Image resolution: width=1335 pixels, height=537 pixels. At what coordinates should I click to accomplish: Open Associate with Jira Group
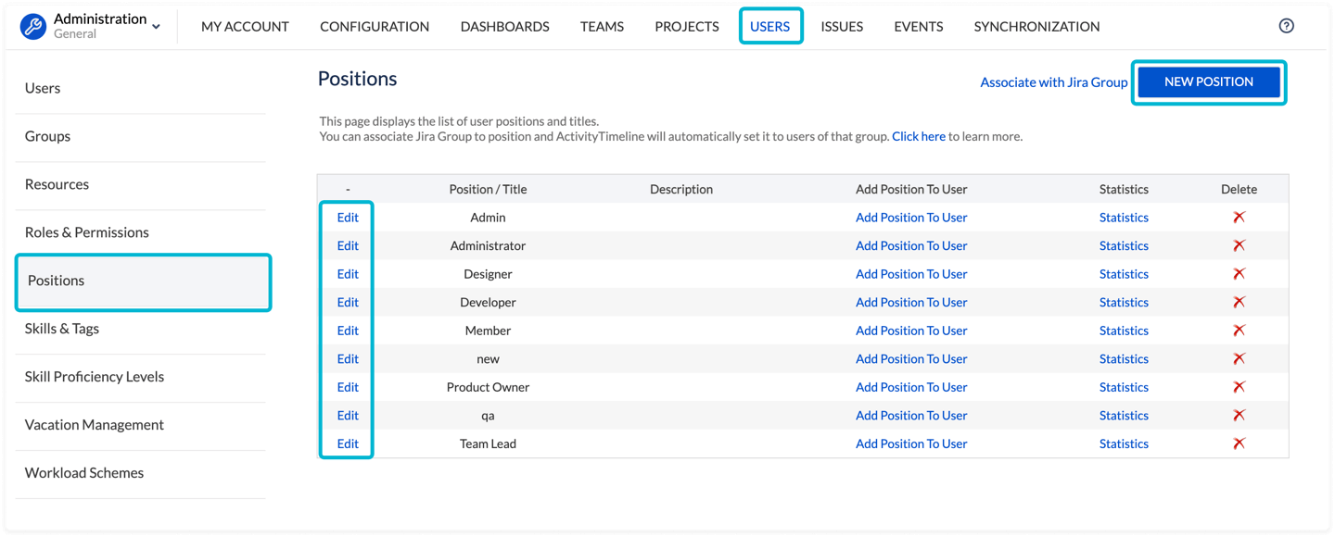coord(1053,81)
